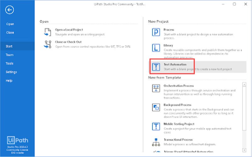Switch to the Start tab
This screenshot has width=252, height=157.
coord(17,46)
